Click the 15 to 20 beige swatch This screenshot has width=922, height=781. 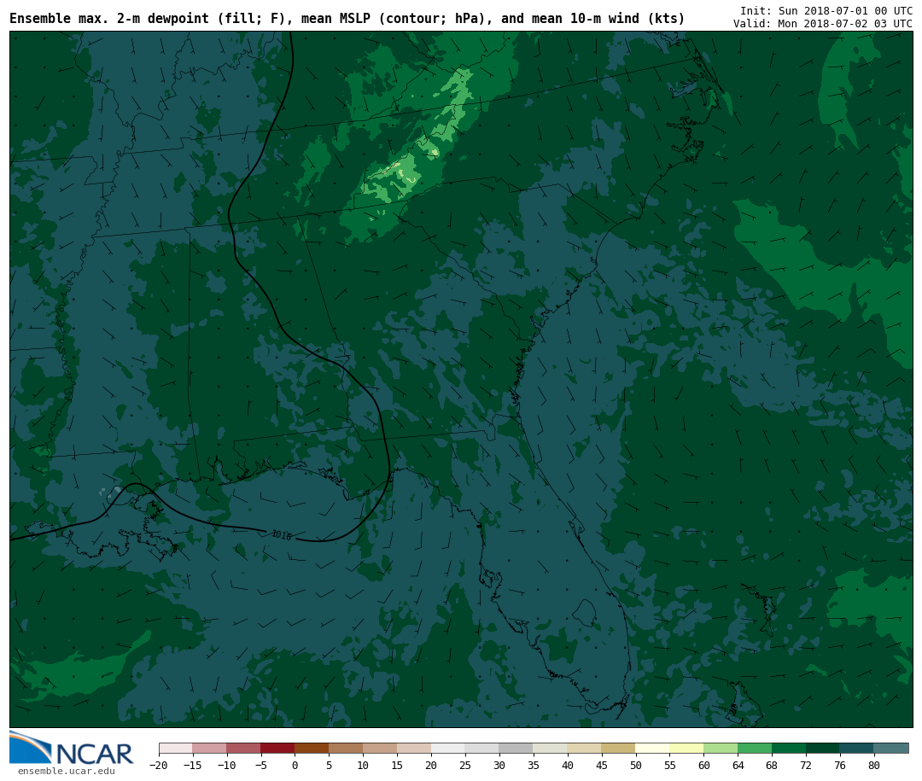click(x=415, y=749)
